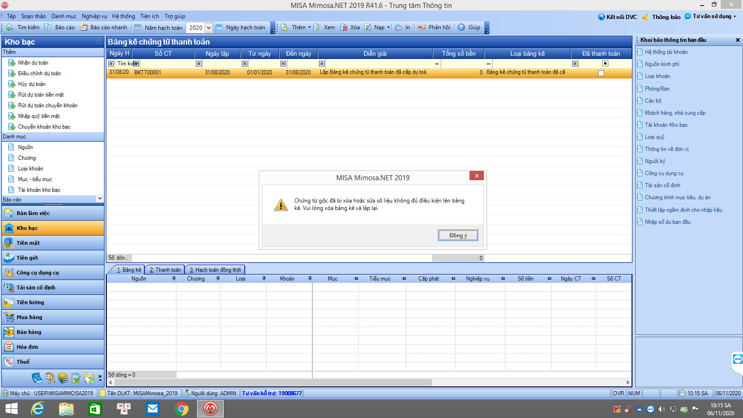Image resolution: width=743 pixels, height=418 pixels.
Task: Switch to the 1. Bảng kê tab
Action: (x=129, y=270)
